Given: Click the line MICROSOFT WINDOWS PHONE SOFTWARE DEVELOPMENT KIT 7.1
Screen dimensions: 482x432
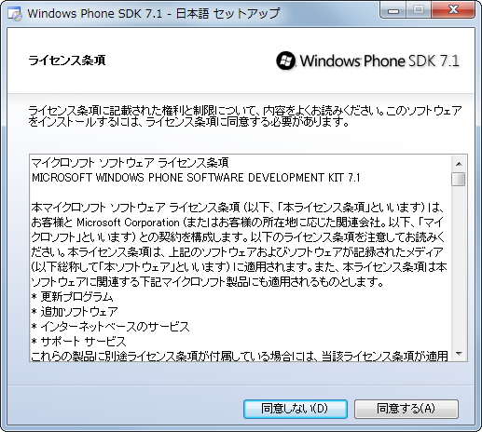Looking at the screenshot, I should point(196,178).
